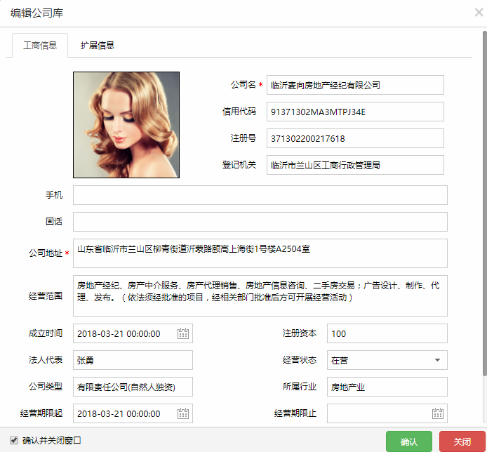Viewport: 487px width, 452px height.
Task: Click the 手机 field label
Action: [54, 195]
